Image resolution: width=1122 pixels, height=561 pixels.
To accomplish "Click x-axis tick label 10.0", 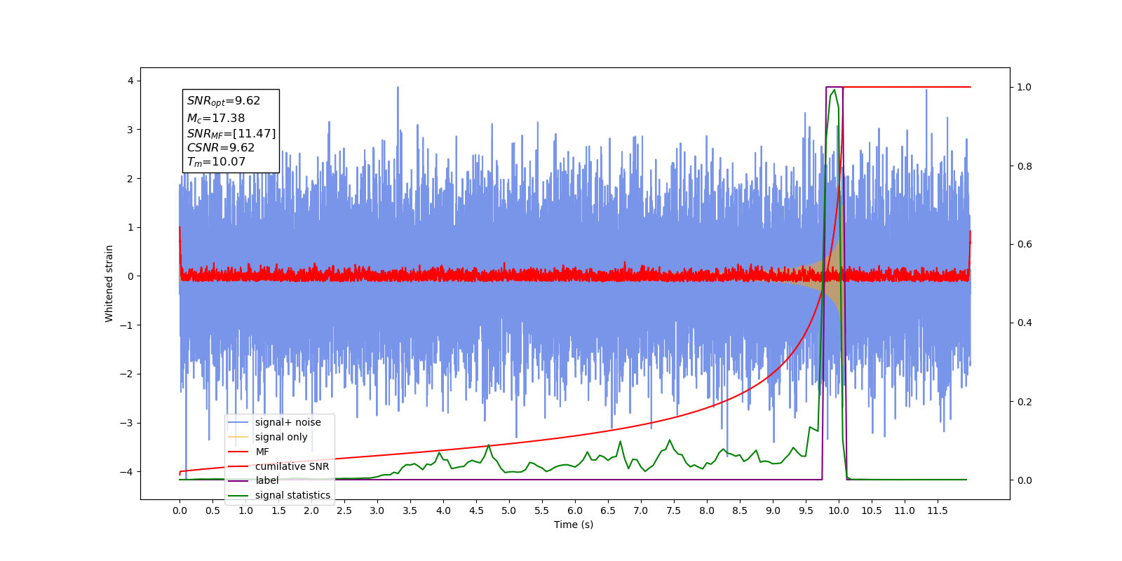I will [x=839, y=511].
